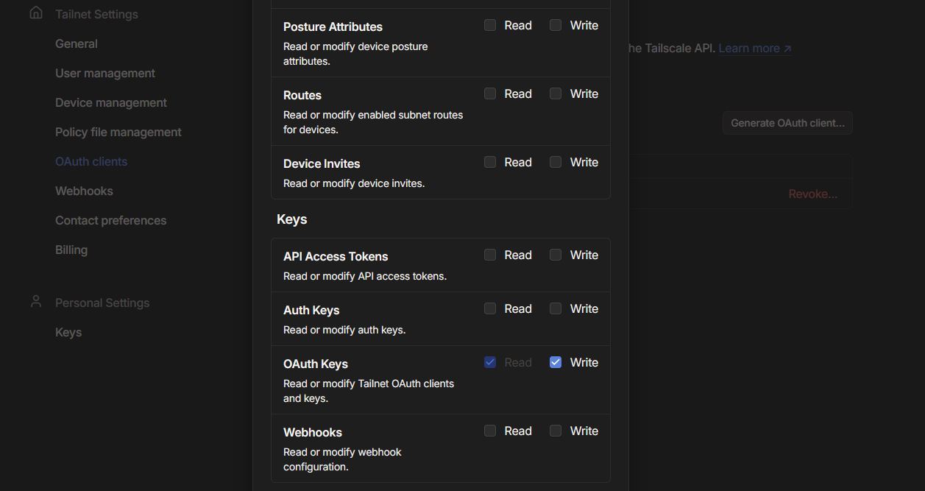The image size is (925, 491).
Task: Click the Tailnet Settings home icon
Action: click(35, 13)
